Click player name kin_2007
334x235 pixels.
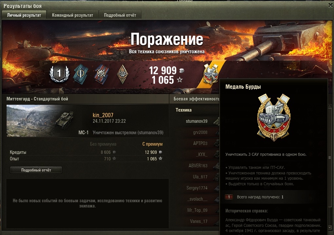[103, 115]
